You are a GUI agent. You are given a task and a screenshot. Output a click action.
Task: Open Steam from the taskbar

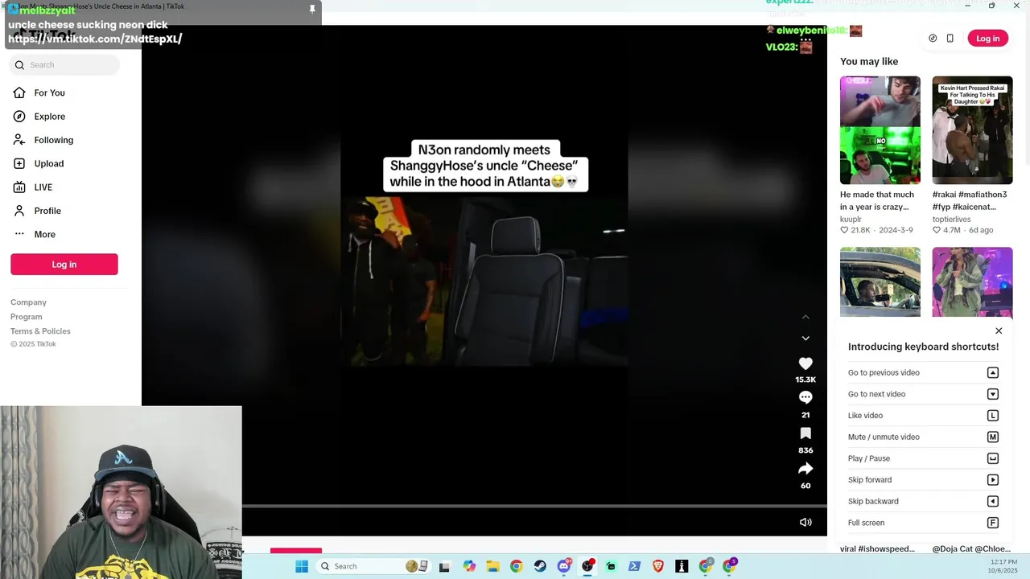point(540,566)
